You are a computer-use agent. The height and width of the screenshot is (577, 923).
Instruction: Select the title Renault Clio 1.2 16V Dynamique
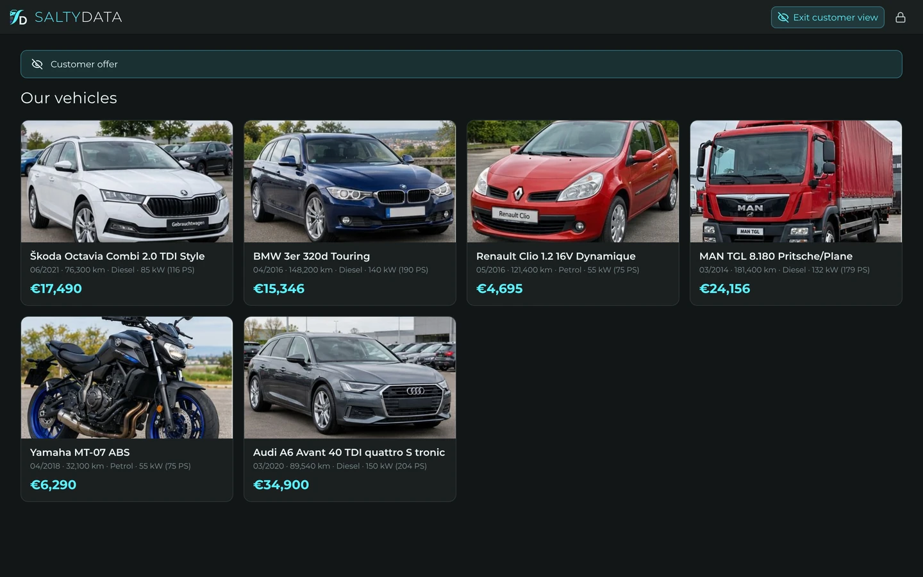(556, 256)
